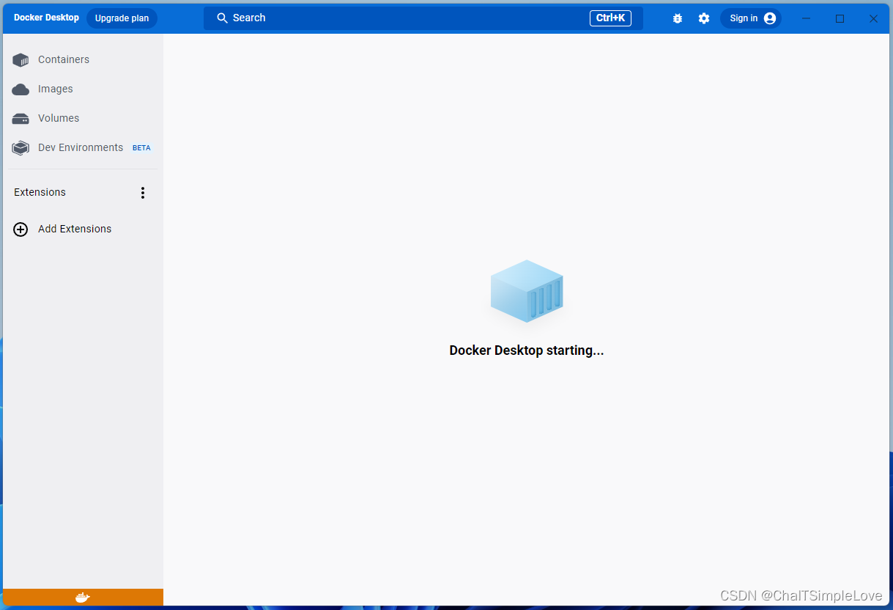Click the Docker whale icon on the status bar
The width and height of the screenshot is (893, 610).
pos(82,597)
